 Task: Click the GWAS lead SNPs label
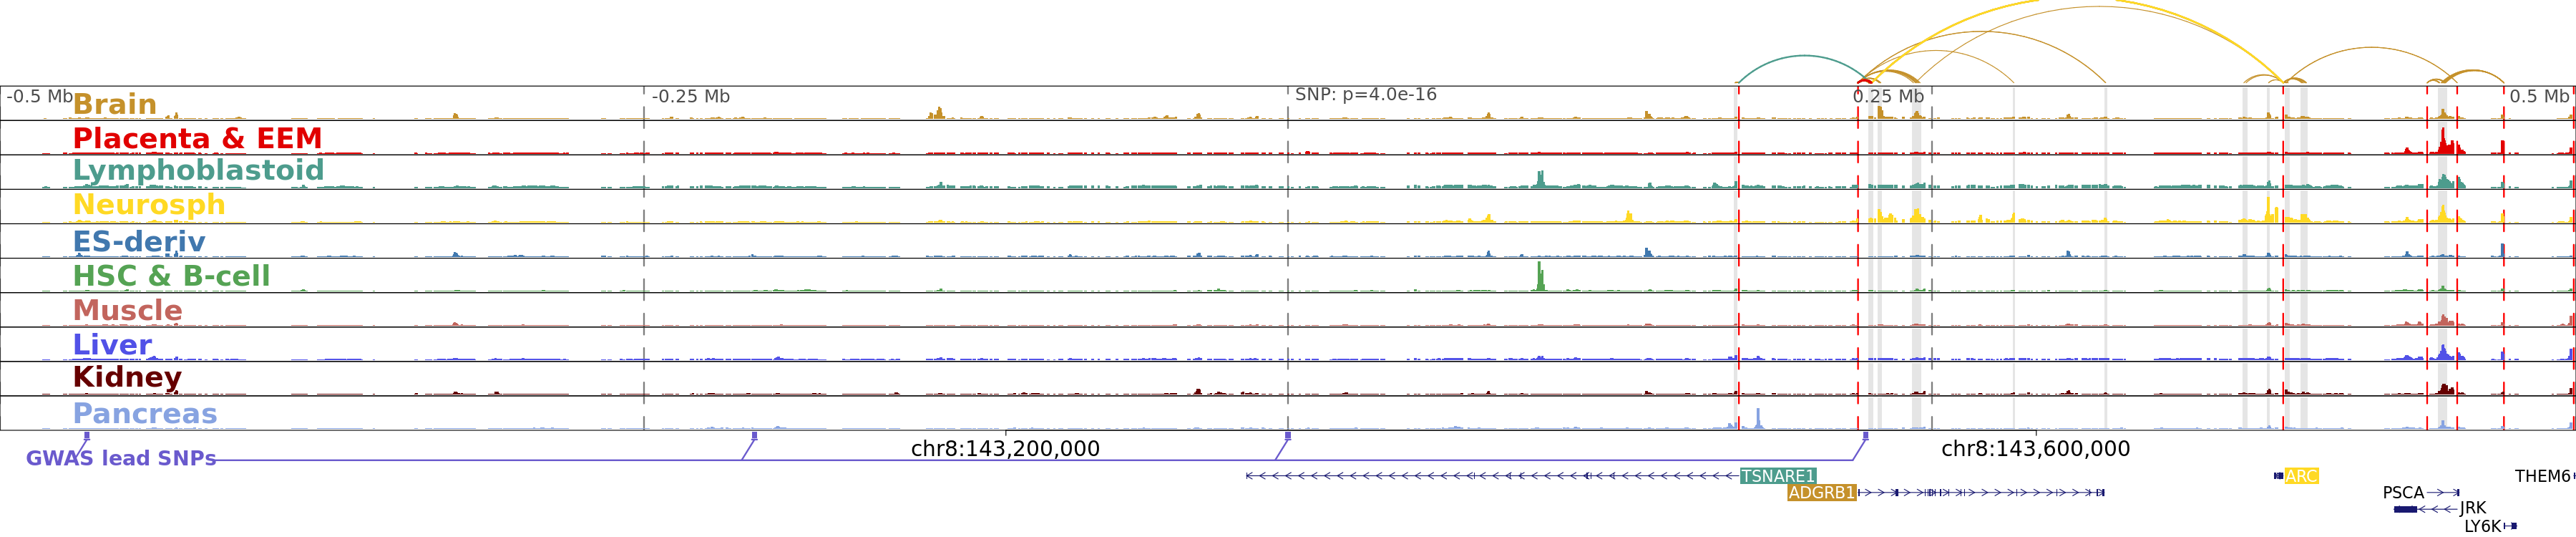[120, 458]
